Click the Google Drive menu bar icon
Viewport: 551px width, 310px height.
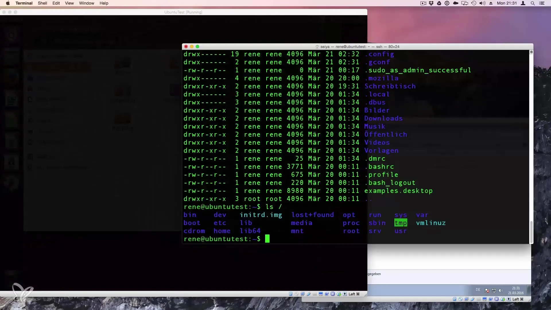click(x=439, y=3)
